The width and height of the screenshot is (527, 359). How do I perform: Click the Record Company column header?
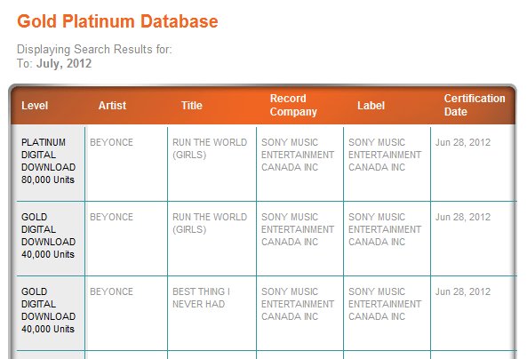(293, 105)
